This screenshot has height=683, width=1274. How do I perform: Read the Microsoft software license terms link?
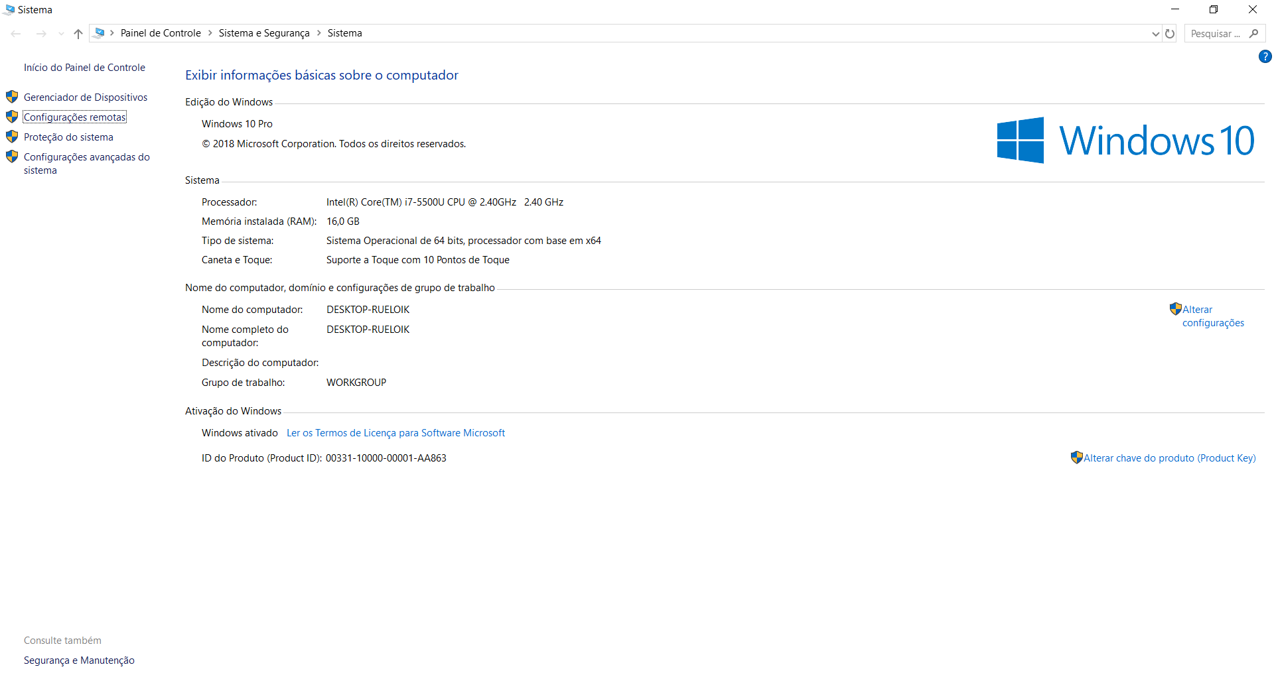pos(395,433)
